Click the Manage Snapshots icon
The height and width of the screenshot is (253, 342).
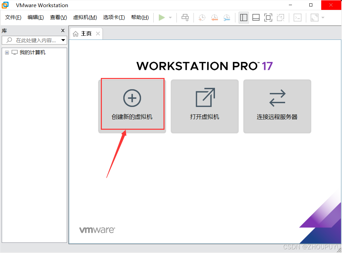tap(227, 17)
